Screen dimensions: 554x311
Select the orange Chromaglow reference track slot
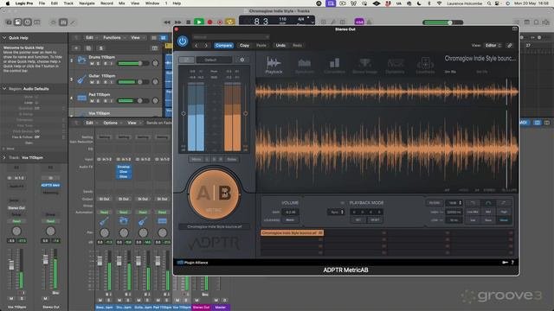click(292, 232)
